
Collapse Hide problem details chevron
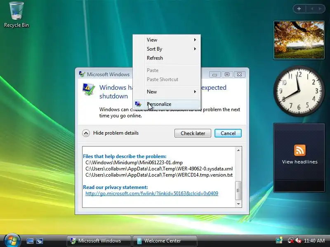86,133
